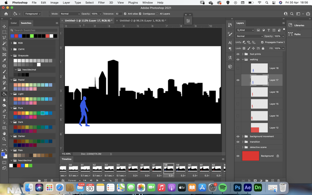Collapse the Pastel swatch folder

(x=11, y=80)
